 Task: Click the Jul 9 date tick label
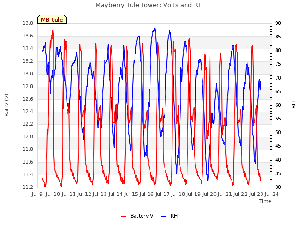(x=37, y=194)
